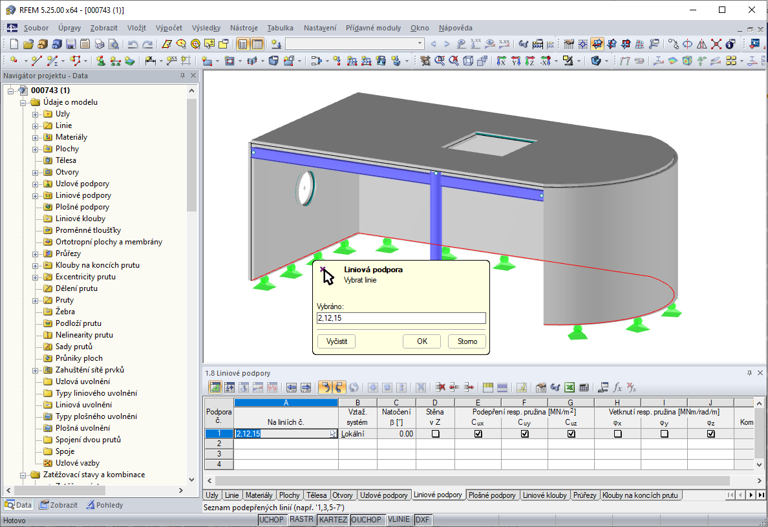Toggle φy restraint checkbox in row 1
The image size is (768, 527).
(x=664, y=433)
